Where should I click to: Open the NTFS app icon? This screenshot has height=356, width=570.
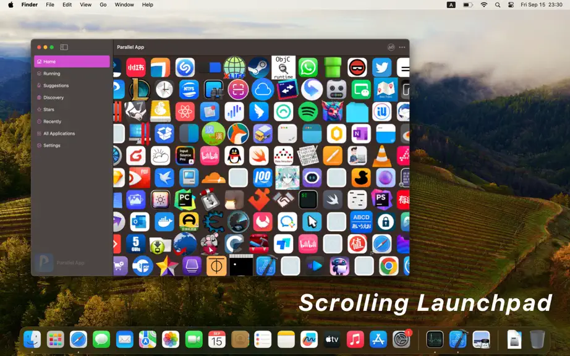[x=189, y=90]
